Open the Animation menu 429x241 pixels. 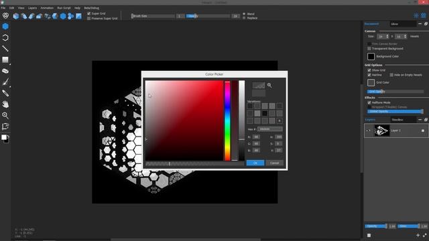[47, 8]
